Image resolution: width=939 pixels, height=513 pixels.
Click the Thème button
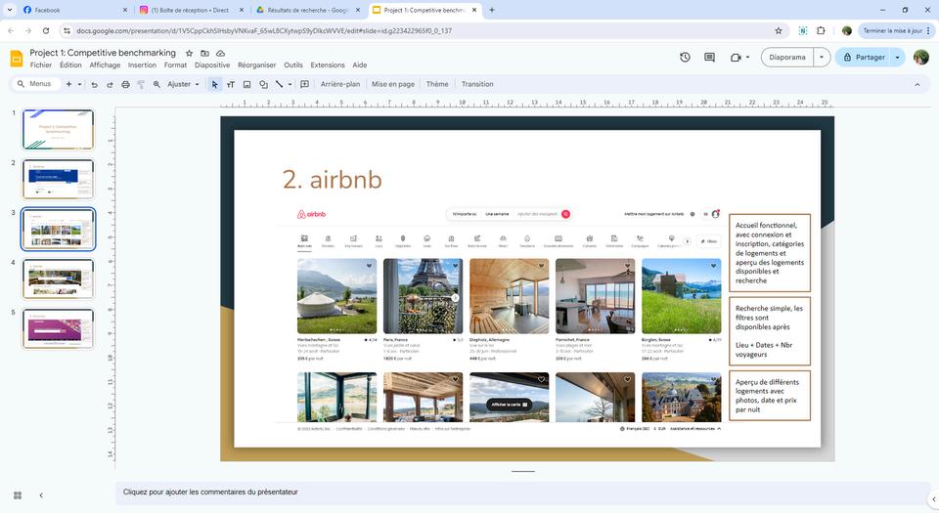437,84
